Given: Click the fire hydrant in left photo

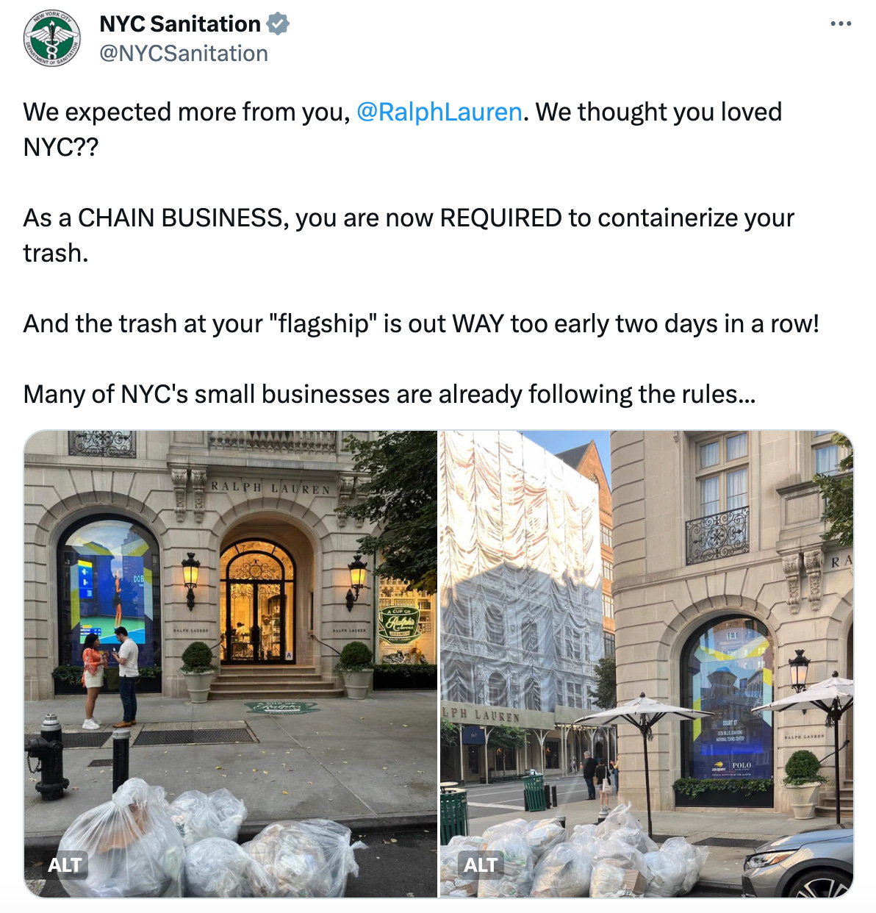Looking at the screenshot, I should tap(49, 757).
